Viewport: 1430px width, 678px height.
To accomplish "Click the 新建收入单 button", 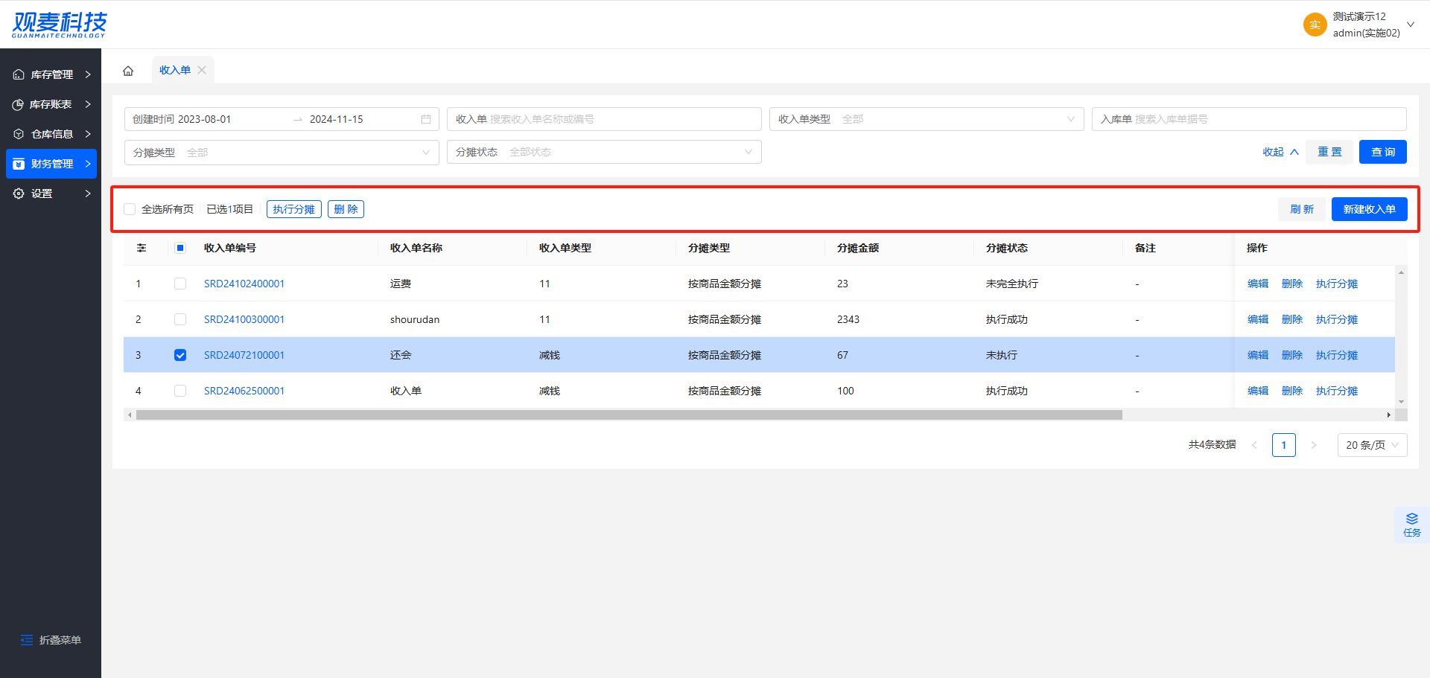I will click(1369, 209).
